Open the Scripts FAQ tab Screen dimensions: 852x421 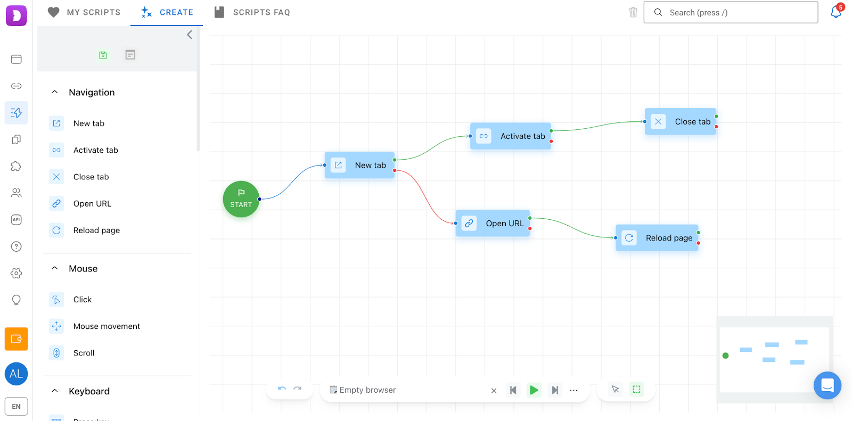[252, 12]
